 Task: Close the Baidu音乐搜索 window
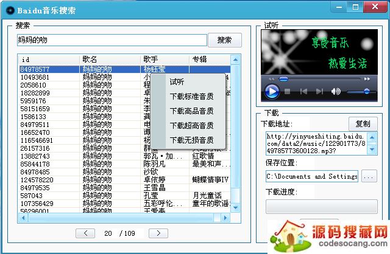tap(375, 7)
